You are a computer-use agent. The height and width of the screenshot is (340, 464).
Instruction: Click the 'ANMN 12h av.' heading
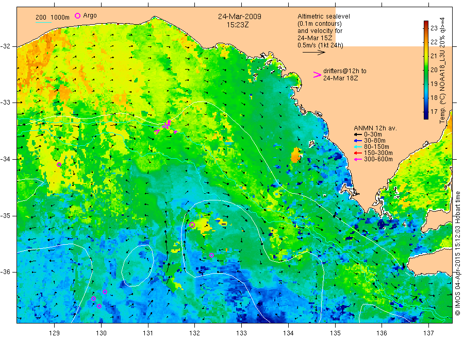pyautogui.click(x=375, y=128)
